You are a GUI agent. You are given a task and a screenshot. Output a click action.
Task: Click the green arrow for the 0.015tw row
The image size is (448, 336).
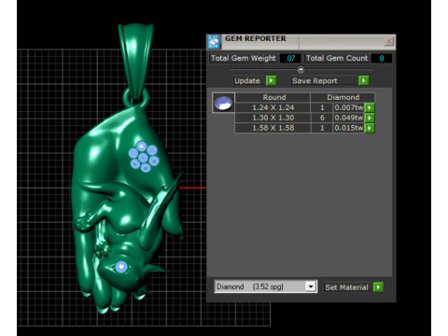point(370,128)
